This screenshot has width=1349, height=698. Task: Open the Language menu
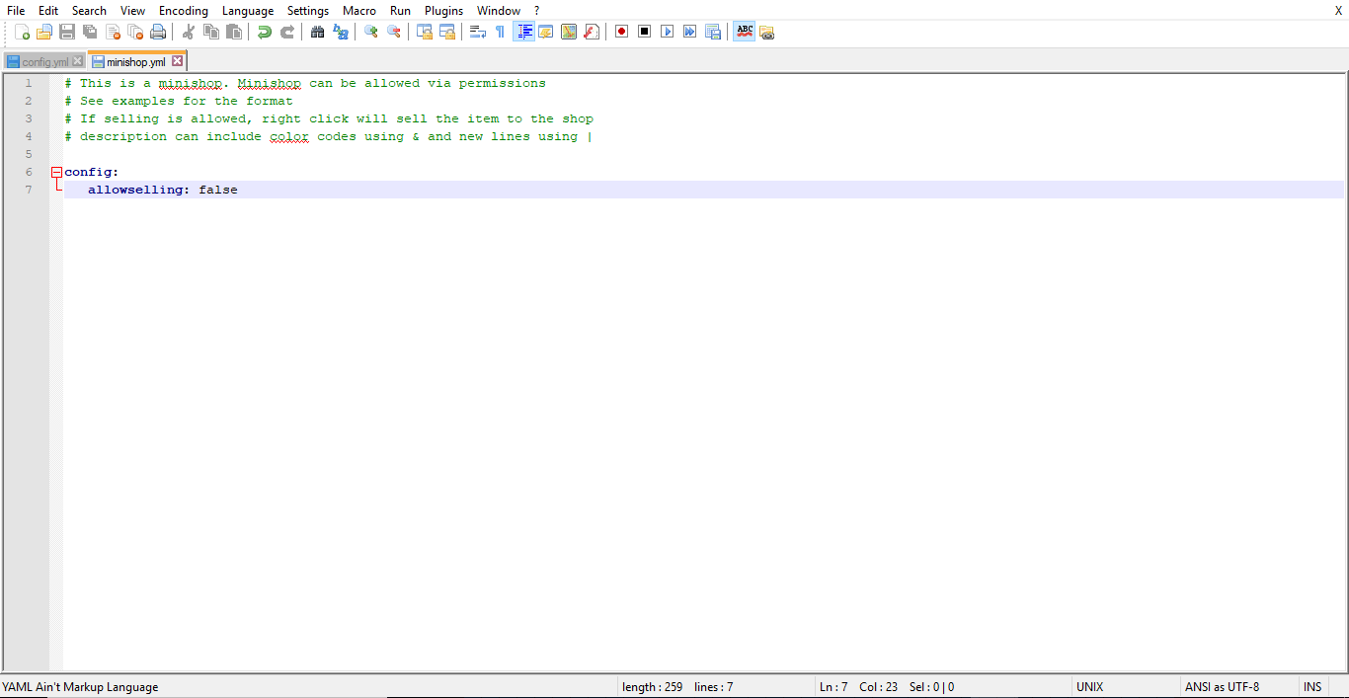(247, 11)
